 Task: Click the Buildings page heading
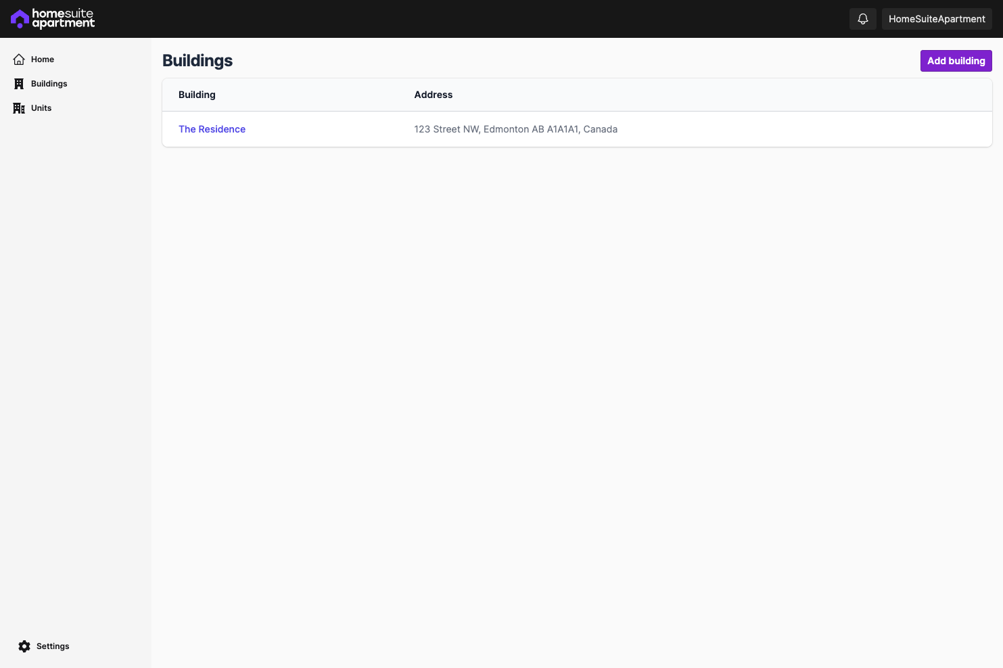[197, 61]
